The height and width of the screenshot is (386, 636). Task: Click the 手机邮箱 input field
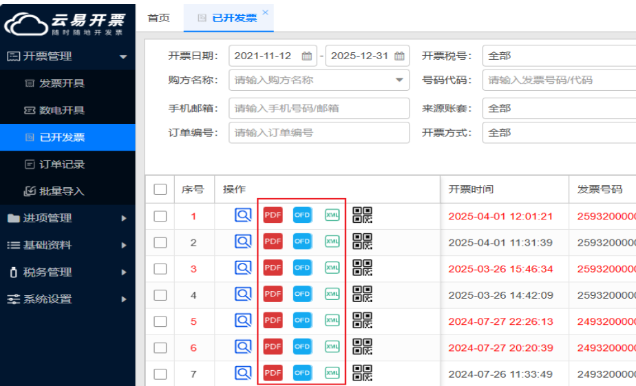pyautogui.click(x=319, y=108)
